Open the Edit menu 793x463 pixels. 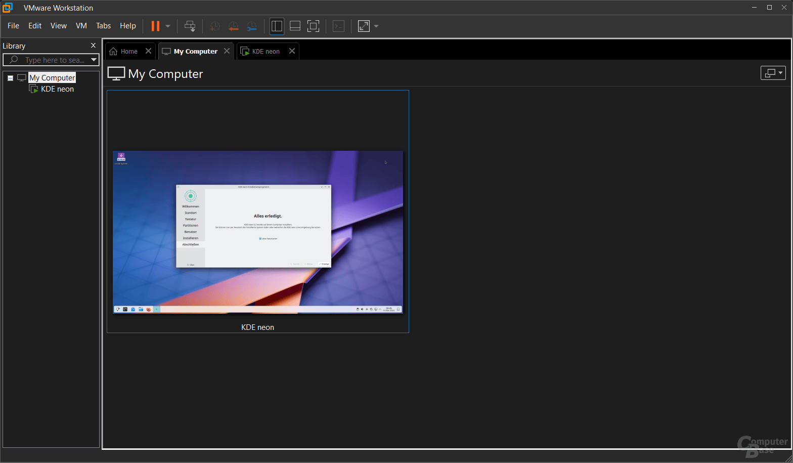pos(35,26)
